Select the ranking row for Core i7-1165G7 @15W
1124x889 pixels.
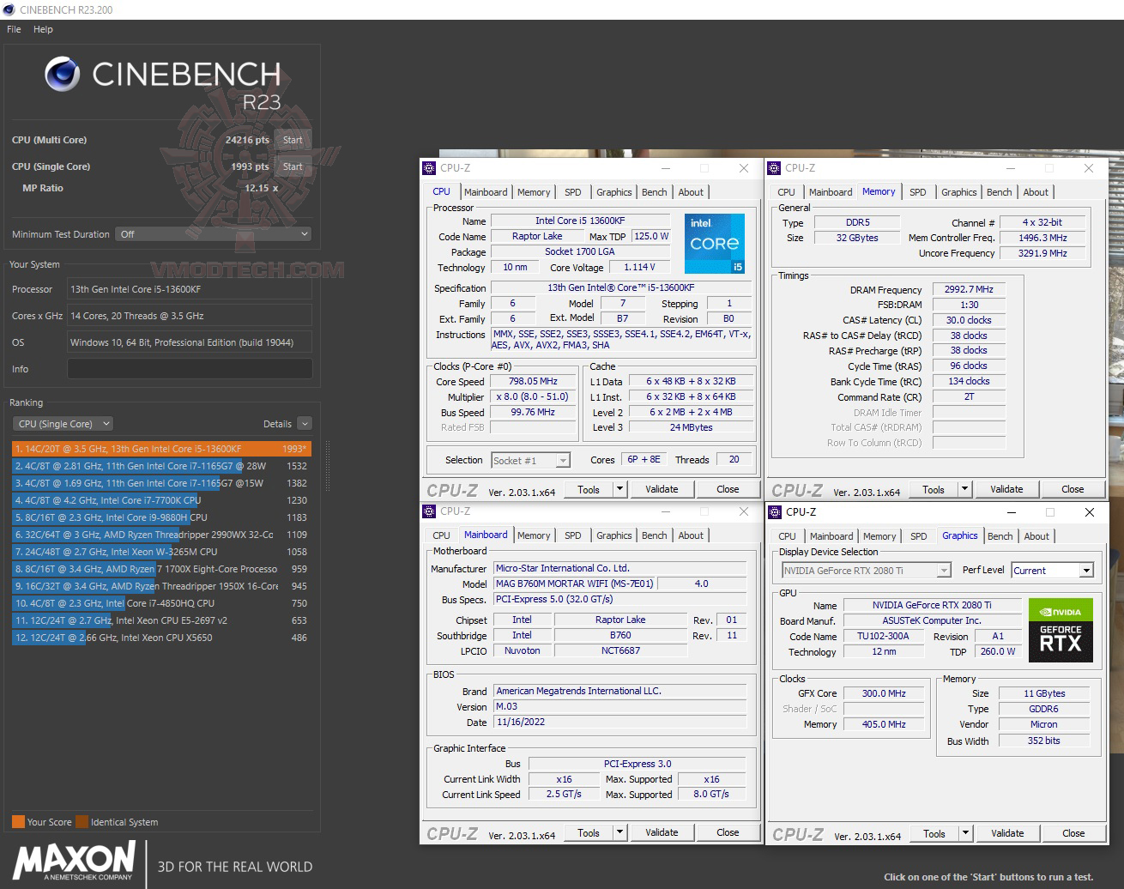point(161,483)
